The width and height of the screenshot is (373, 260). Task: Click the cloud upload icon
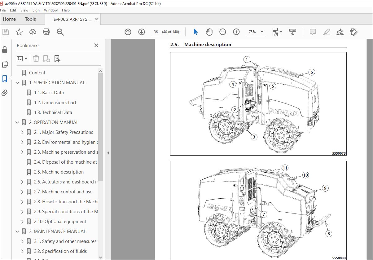33,32
